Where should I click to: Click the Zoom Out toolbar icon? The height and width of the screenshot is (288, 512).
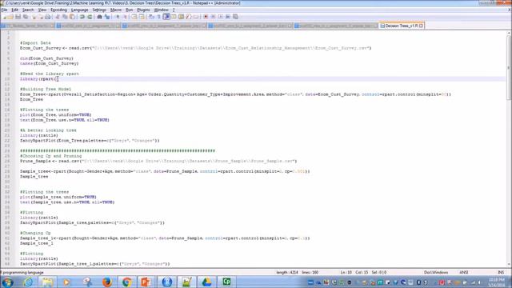[x=125, y=17]
